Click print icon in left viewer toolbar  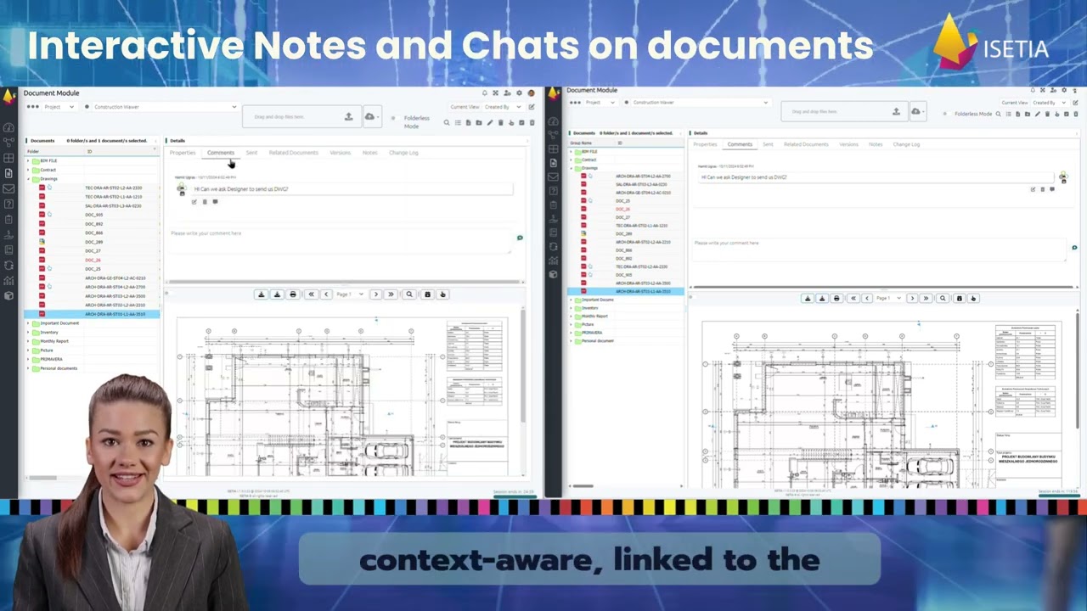(x=293, y=294)
